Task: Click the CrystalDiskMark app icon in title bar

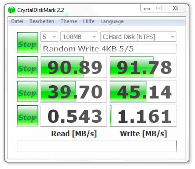Action: [x=11, y=10]
